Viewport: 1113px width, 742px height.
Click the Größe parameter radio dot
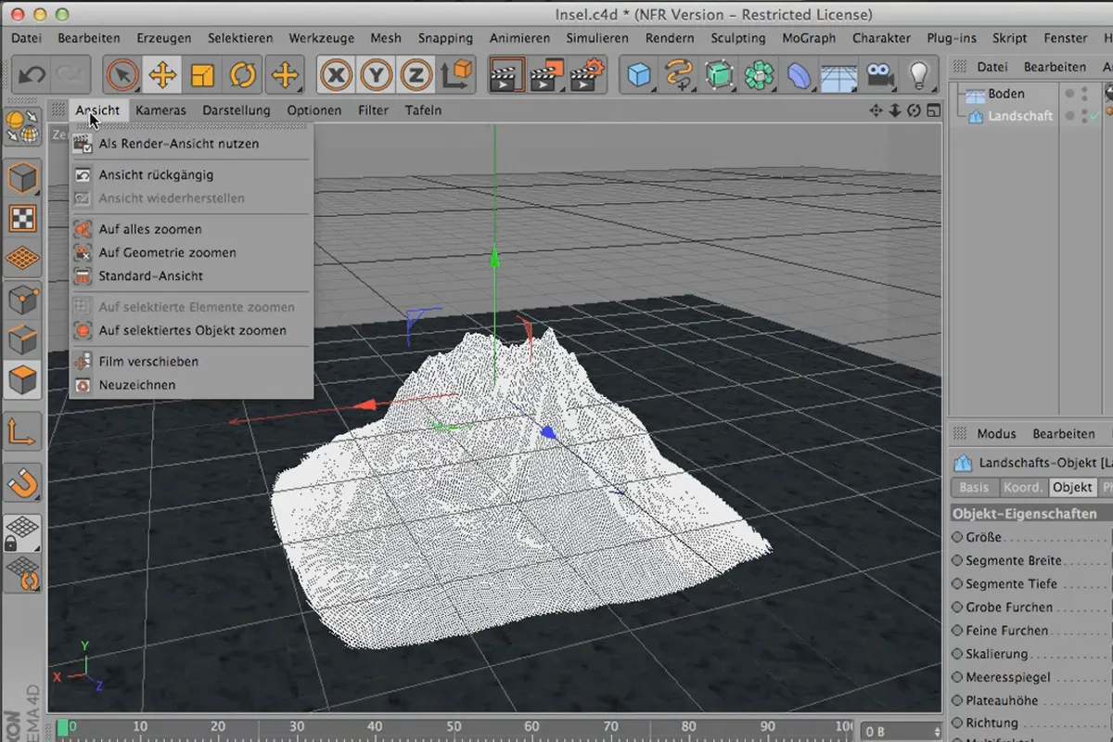pyautogui.click(x=958, y=537)
